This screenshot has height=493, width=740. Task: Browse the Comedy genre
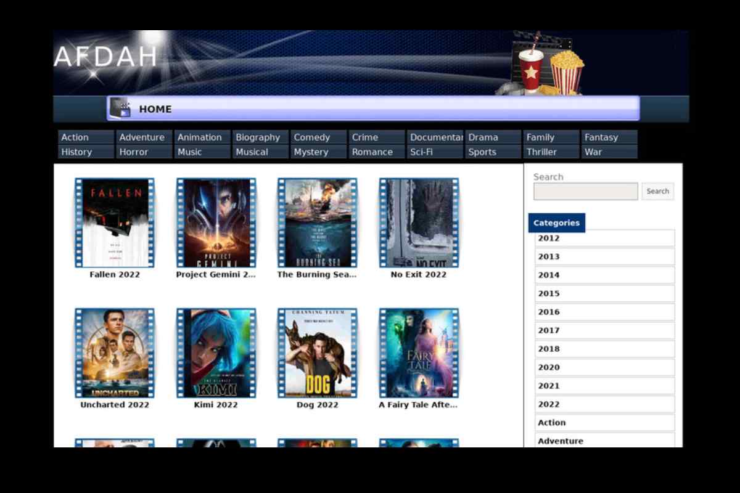tap(319, 137)
